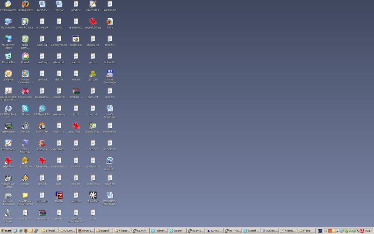Switch to the SQLyog taskbar button
Screen dimensions: 374x234
270,231
